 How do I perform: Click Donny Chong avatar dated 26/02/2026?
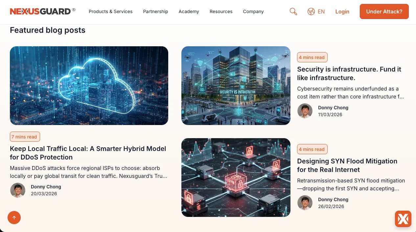(x=305, y=203)
